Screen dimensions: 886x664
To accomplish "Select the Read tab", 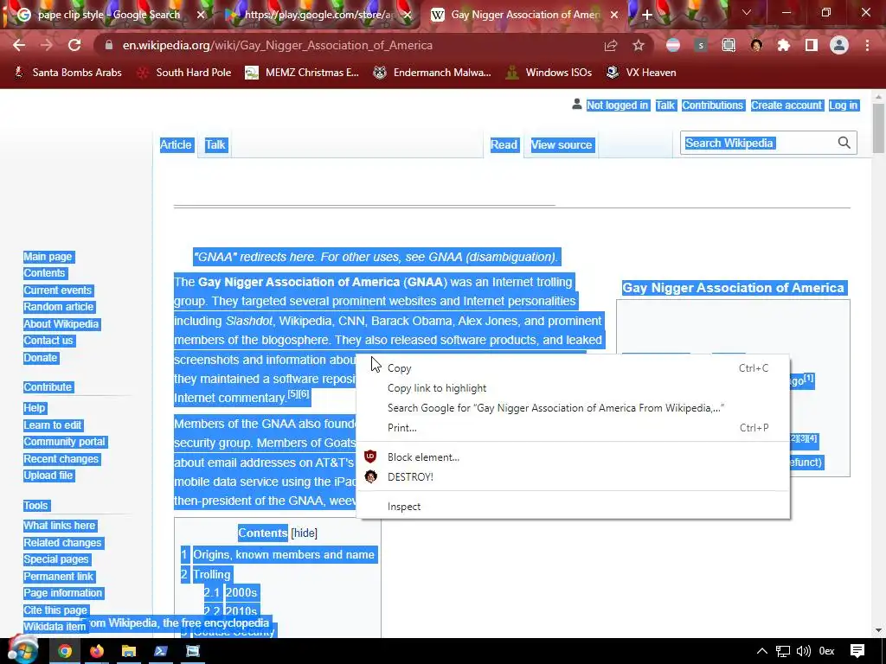I will coord(504,144).
